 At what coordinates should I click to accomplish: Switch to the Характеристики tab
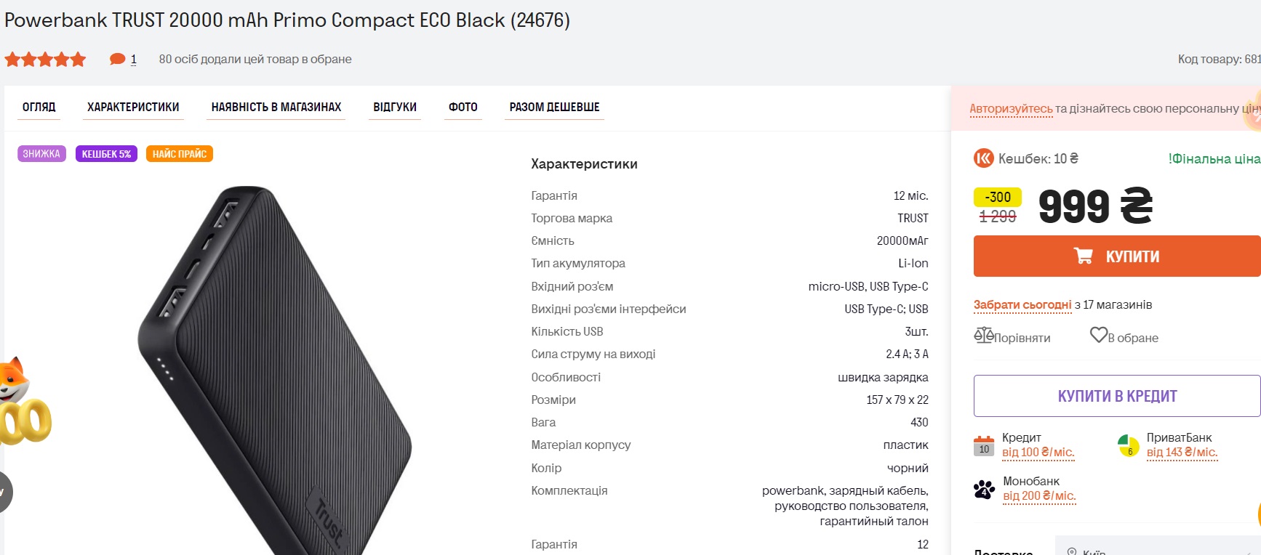(x=133, y=107)
